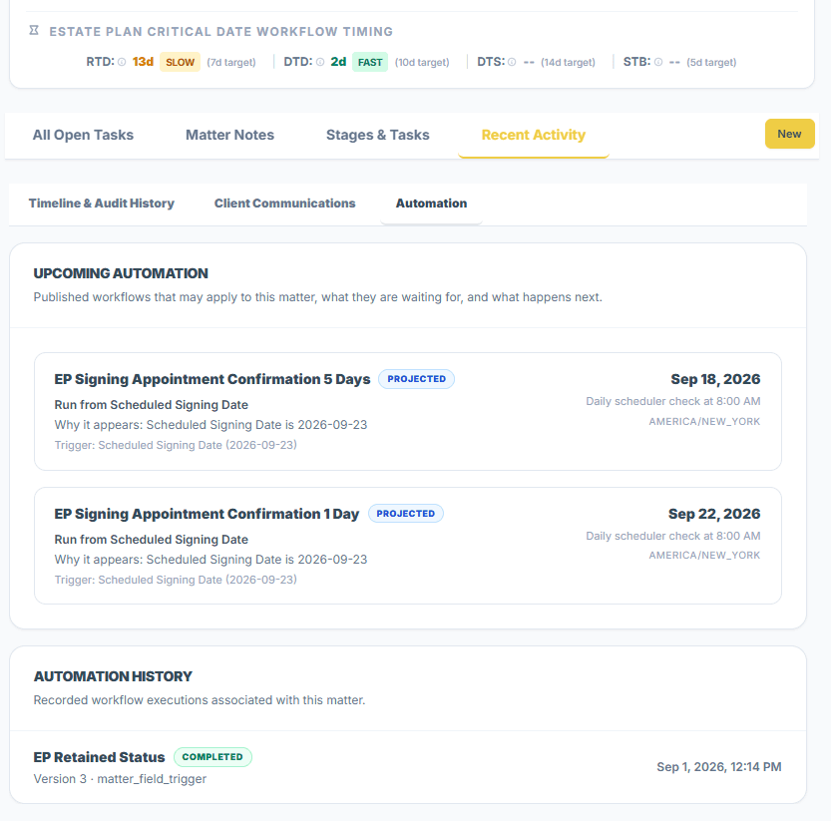Switch to the Matter Notes tab
Screen dimensions: 831x821
click(x=229, y=135)
